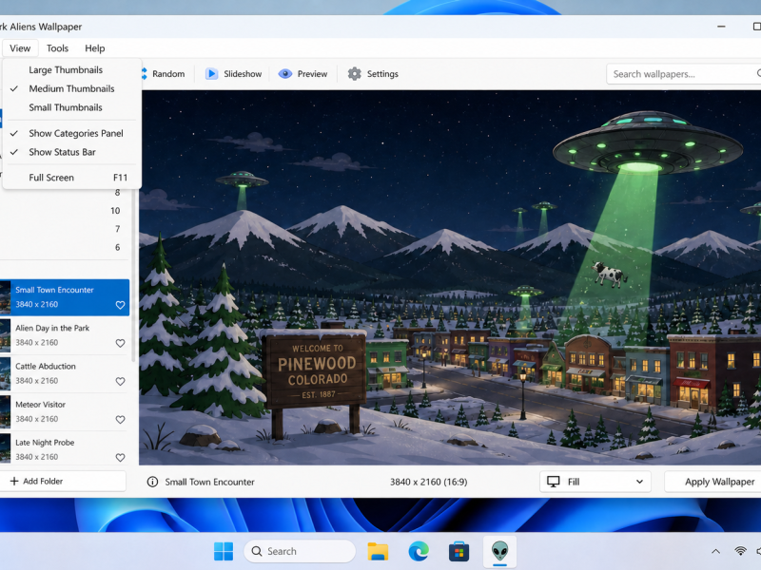Screen dimensions: 761x570
Task: Click the Preview eye icon
Action: (284, 74)
